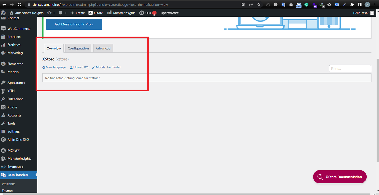
Task: Open the Extensions puzzle piece menu
Action: tap(352, 4)
